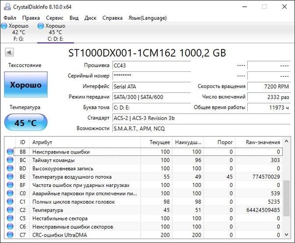Screen dimensions: 295x243
Task: Click the Буква тома field C: D: E:
Action: (x=151, y=107)
